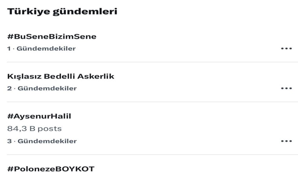Open the #PolonezeBOYKOT hashtag
This screenshot has height=176, width=298.
[x=51, y=169]
